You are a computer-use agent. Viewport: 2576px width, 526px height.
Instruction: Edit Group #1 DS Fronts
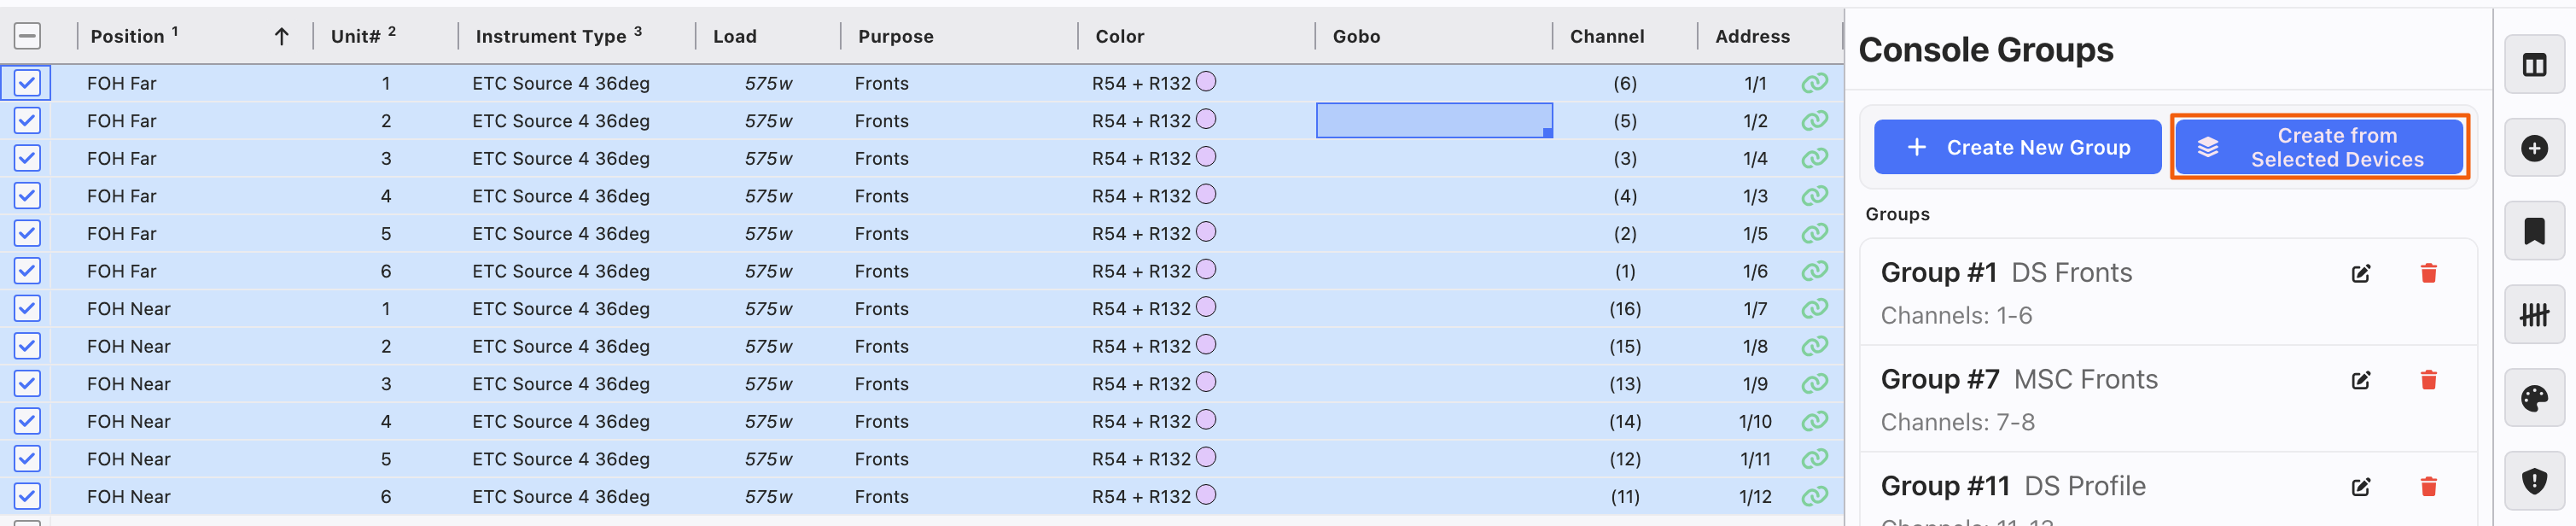point(2360,273)
